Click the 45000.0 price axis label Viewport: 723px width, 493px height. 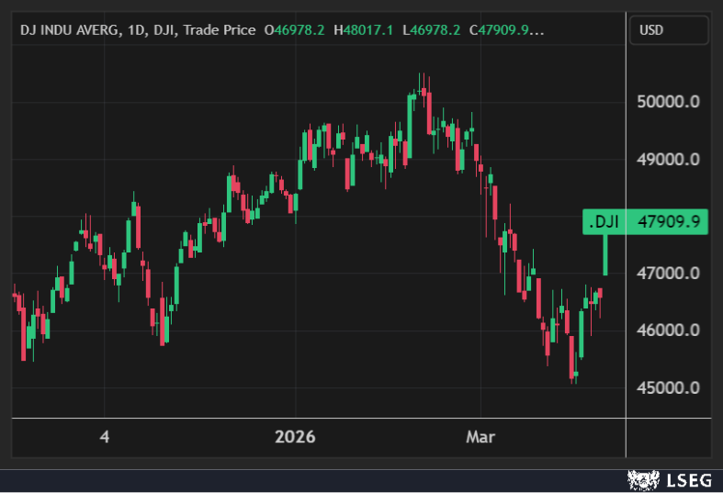pos(668,387)
